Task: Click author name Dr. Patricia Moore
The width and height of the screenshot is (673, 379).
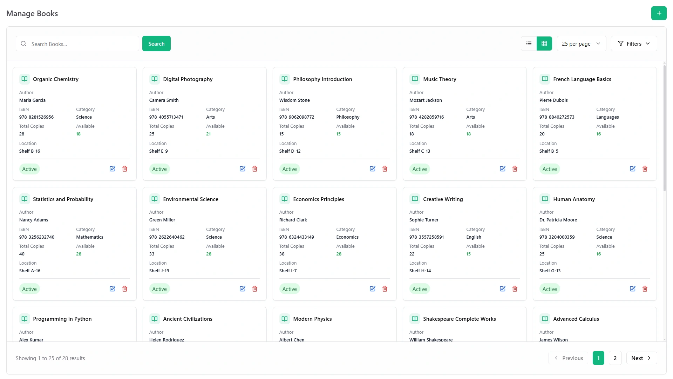Action: [x=558, y=220]
